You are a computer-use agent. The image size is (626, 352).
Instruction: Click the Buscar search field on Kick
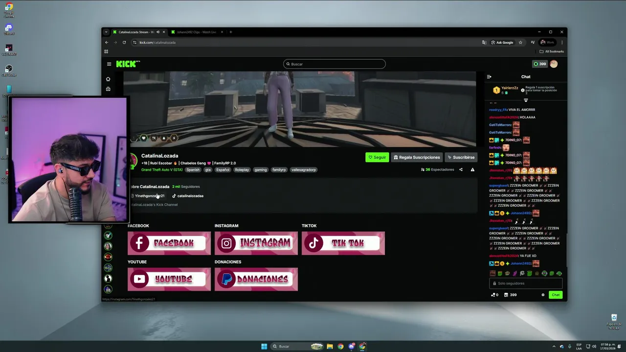coord(335,64)
